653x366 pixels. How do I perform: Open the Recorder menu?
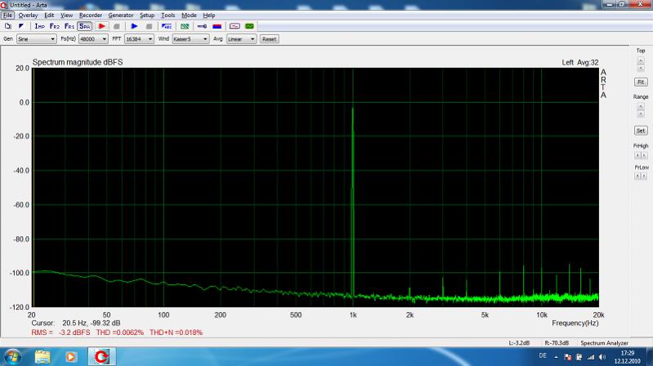click(x=90, y=15)
